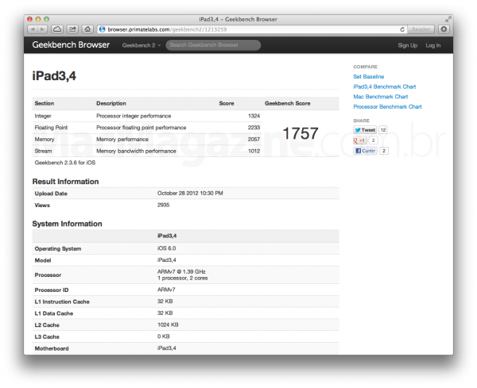Click the Search Geekbench Browser field
This screenshot has height=388, width=477.
click(213, 45)
